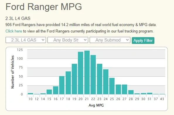The height and width of the screenshot is (115, 174).
Task: Click the '37' x-axis label
Action: click(x=156, y=99)
